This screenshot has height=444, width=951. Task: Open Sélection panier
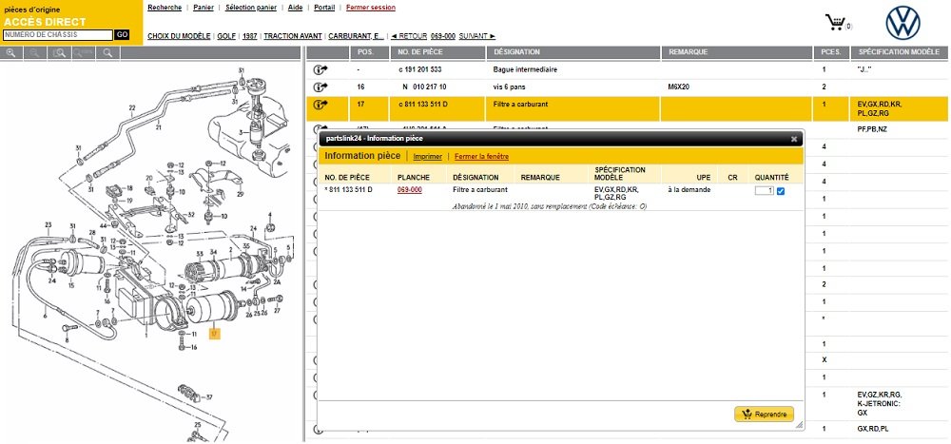point(250,8)
